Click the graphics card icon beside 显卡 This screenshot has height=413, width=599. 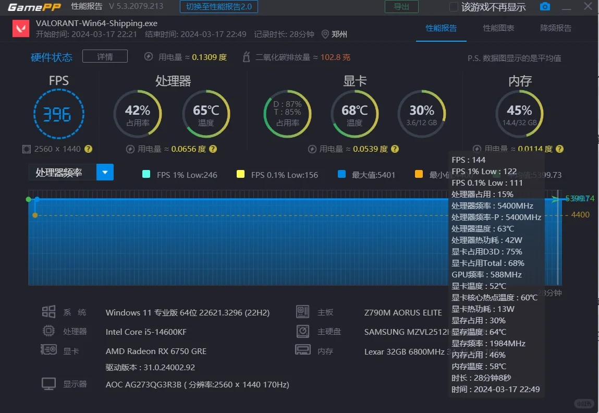tap(48, 349)
